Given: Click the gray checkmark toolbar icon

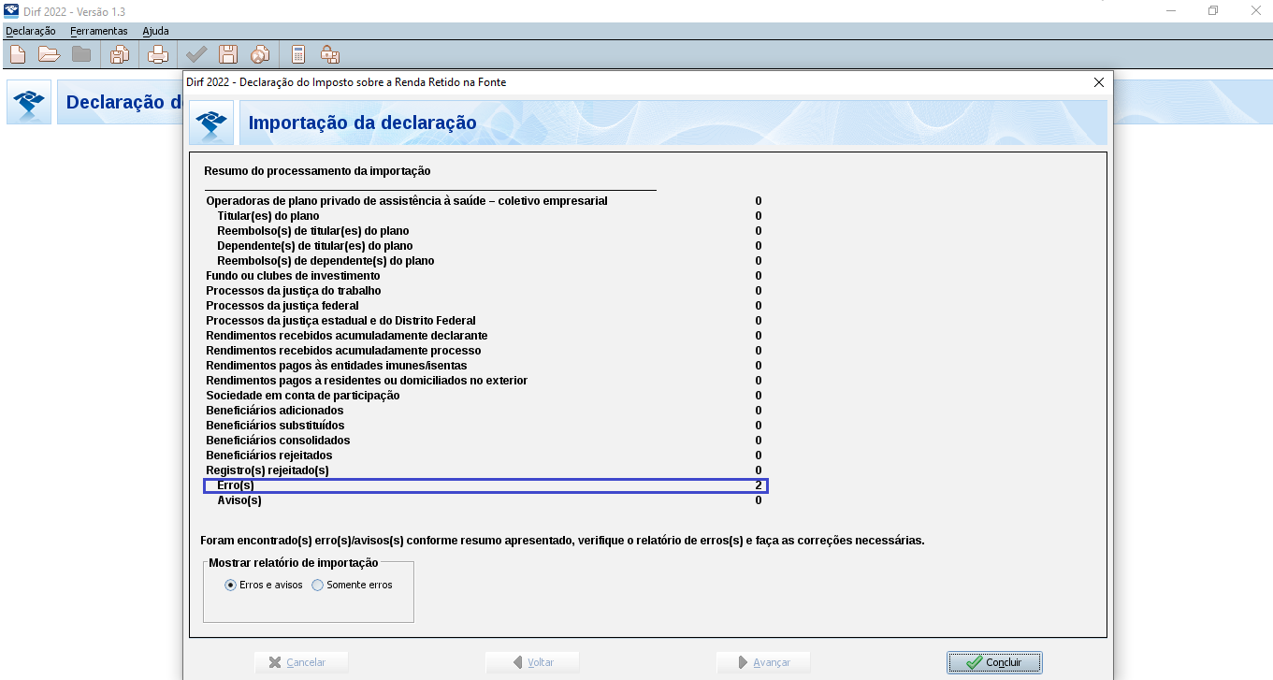Looking at the screenshot, I should pyautogui.click(x=196, y=54).
